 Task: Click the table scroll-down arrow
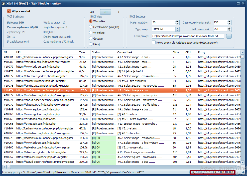242,162
